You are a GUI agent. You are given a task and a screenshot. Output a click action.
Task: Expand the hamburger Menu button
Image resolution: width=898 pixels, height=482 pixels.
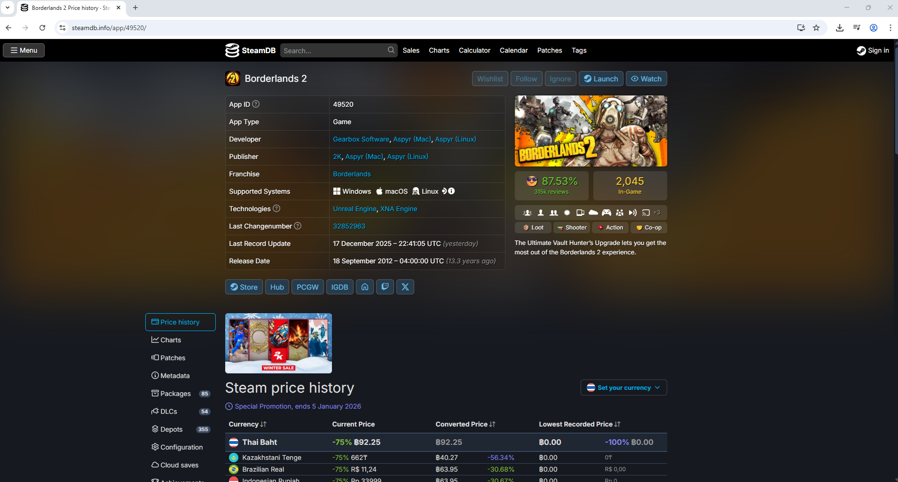[24, 50]
